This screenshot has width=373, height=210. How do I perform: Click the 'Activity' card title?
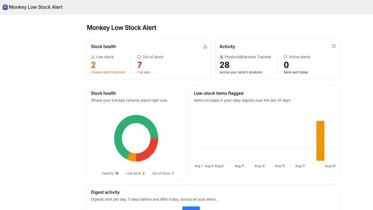(227, 47)
